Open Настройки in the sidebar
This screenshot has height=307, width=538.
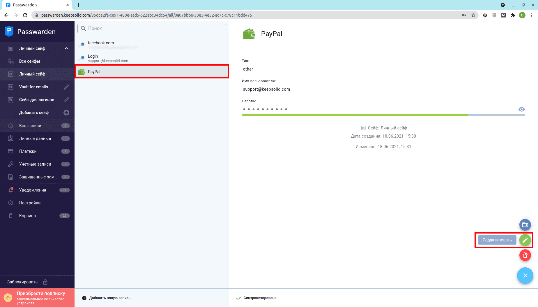tap(30, 203)
